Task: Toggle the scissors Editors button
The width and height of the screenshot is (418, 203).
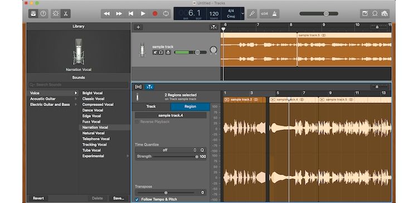Action: [66, 13]
